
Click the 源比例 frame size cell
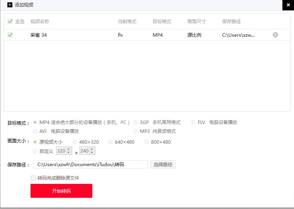point(194,35)
